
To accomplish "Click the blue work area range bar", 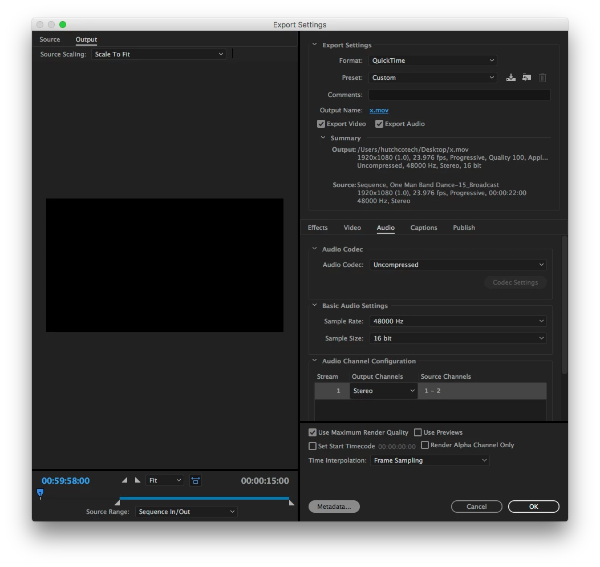I will coord(204,498).
